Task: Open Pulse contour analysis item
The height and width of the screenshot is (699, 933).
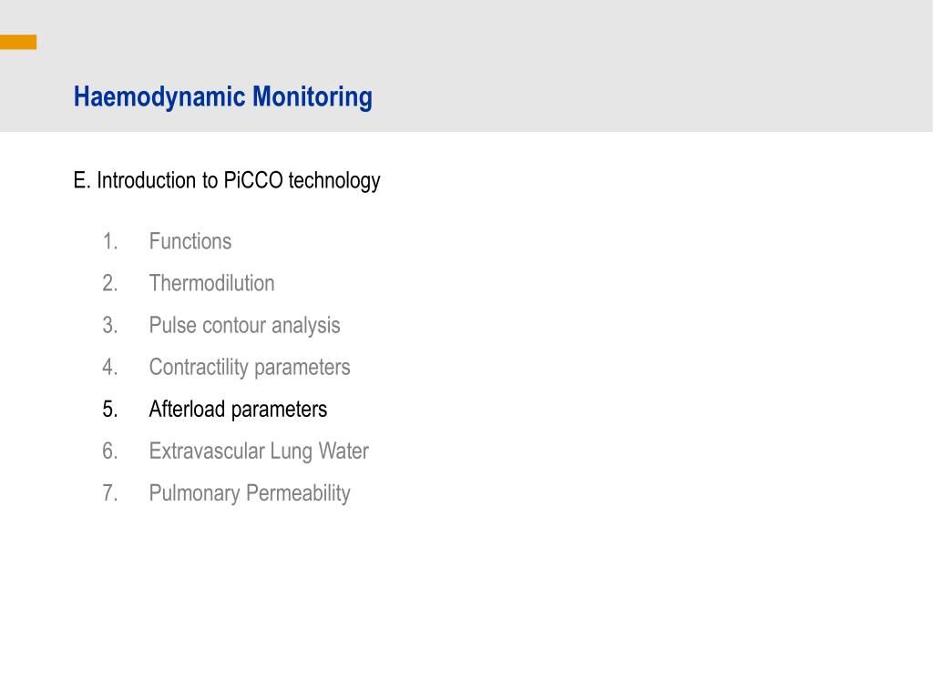Action: pos(244,326)
